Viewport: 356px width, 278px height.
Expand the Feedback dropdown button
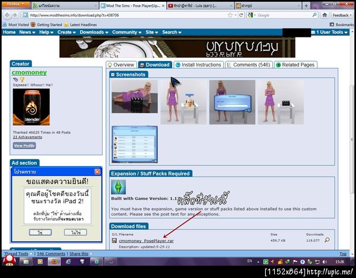pyautogui.click(x=342, y=15)
